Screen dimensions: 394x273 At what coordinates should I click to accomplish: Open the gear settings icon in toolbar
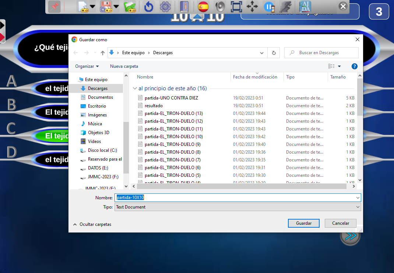pyautogui.click(x=165, y=7)
